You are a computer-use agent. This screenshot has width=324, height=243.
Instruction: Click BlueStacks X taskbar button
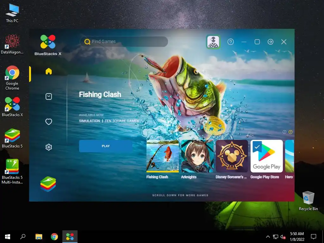tap(70, 237)
